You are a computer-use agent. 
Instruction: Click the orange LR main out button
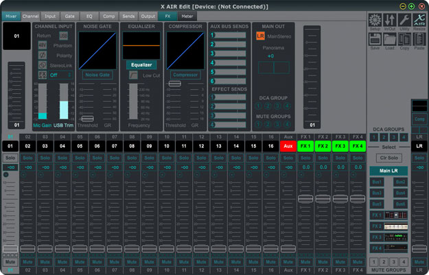260,36
